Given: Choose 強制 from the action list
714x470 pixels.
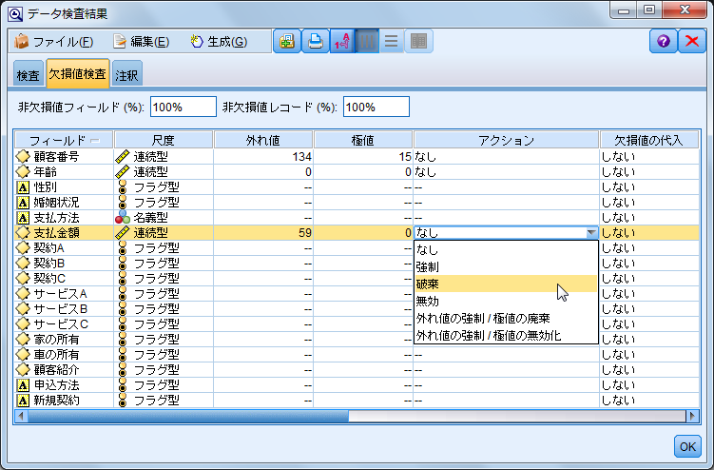Looking at the screenshot, I should [x=506, y=266].
